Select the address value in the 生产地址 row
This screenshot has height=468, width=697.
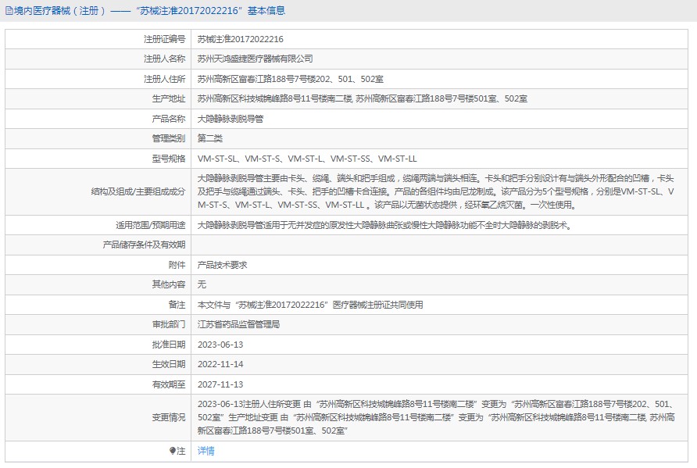(363, 98)
